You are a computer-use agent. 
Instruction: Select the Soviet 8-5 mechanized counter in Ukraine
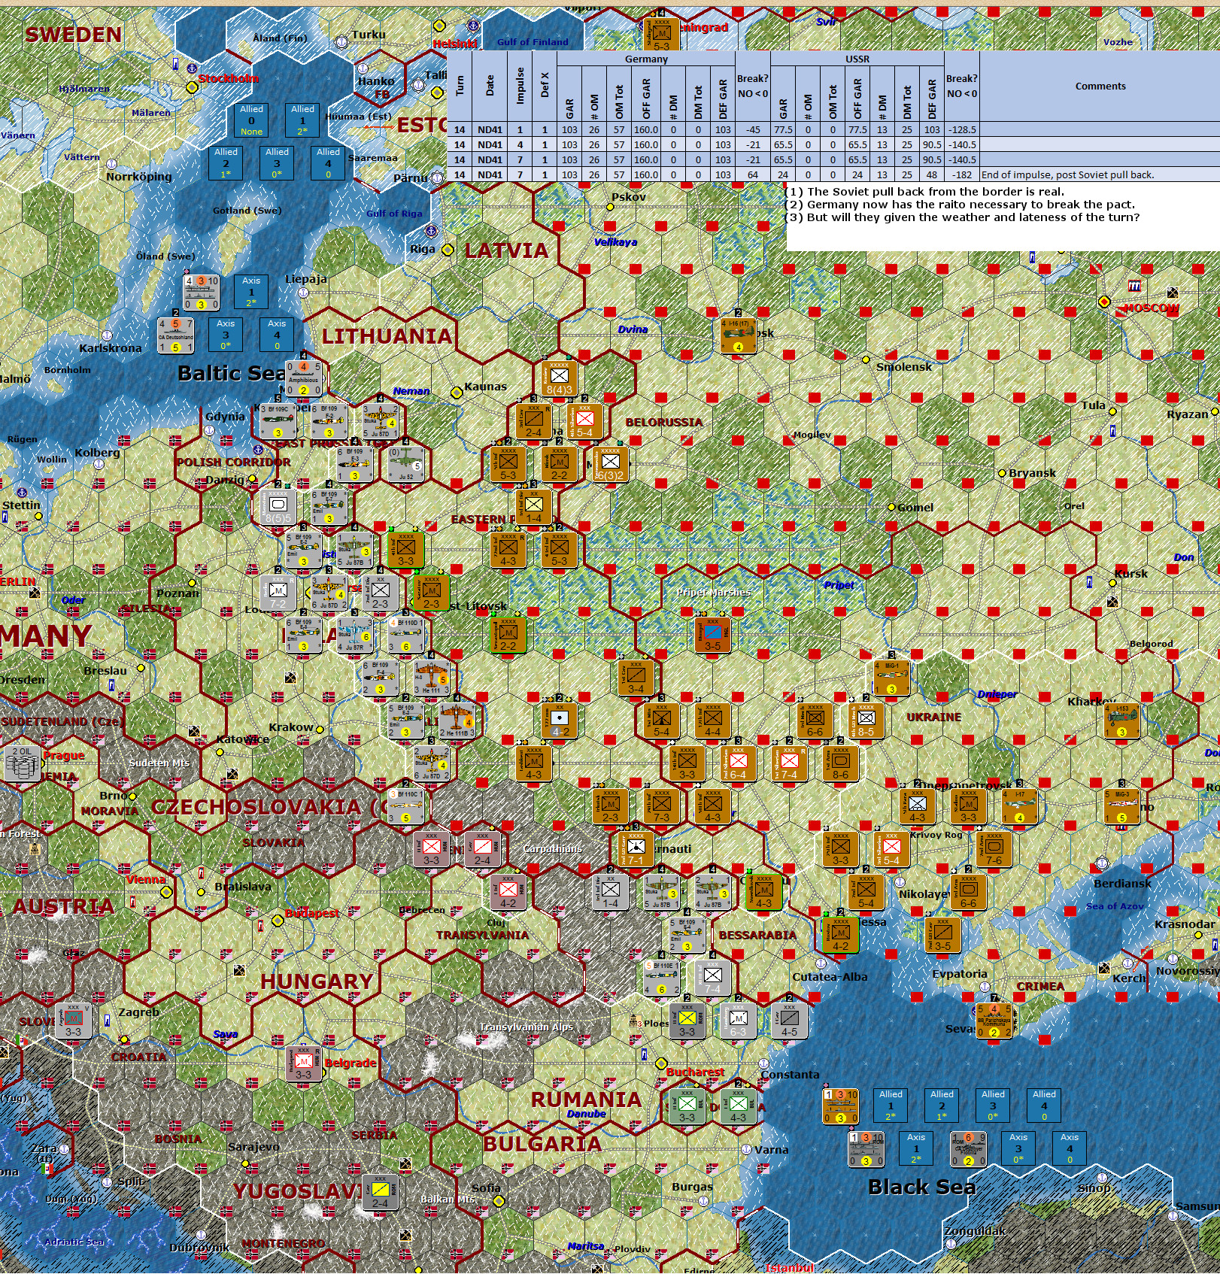pyautogui.click(x=866, y=721)
